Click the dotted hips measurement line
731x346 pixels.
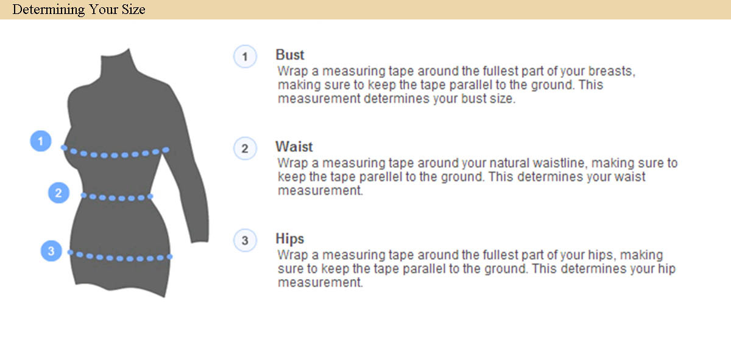coord(121,256)
